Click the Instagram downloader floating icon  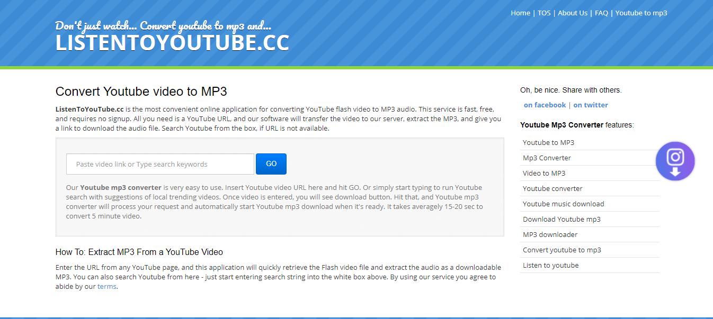(675, 161)
